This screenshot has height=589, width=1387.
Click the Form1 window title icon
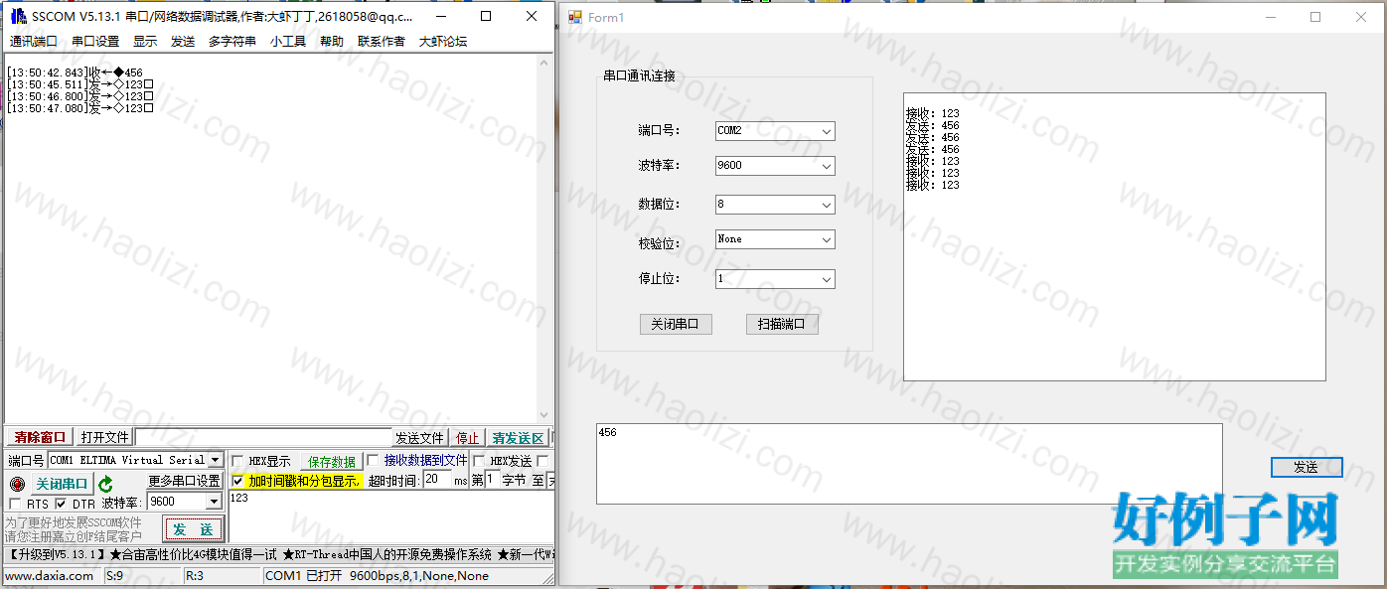coord(575,17)
